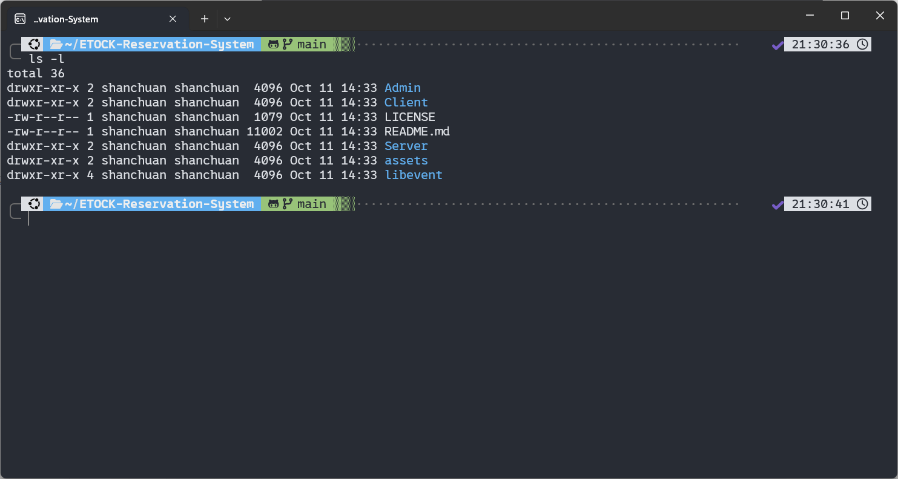The image size is (898, 479).
Task: Click the clock icon beside 21:30:36
Action: (x=862, y=44)
